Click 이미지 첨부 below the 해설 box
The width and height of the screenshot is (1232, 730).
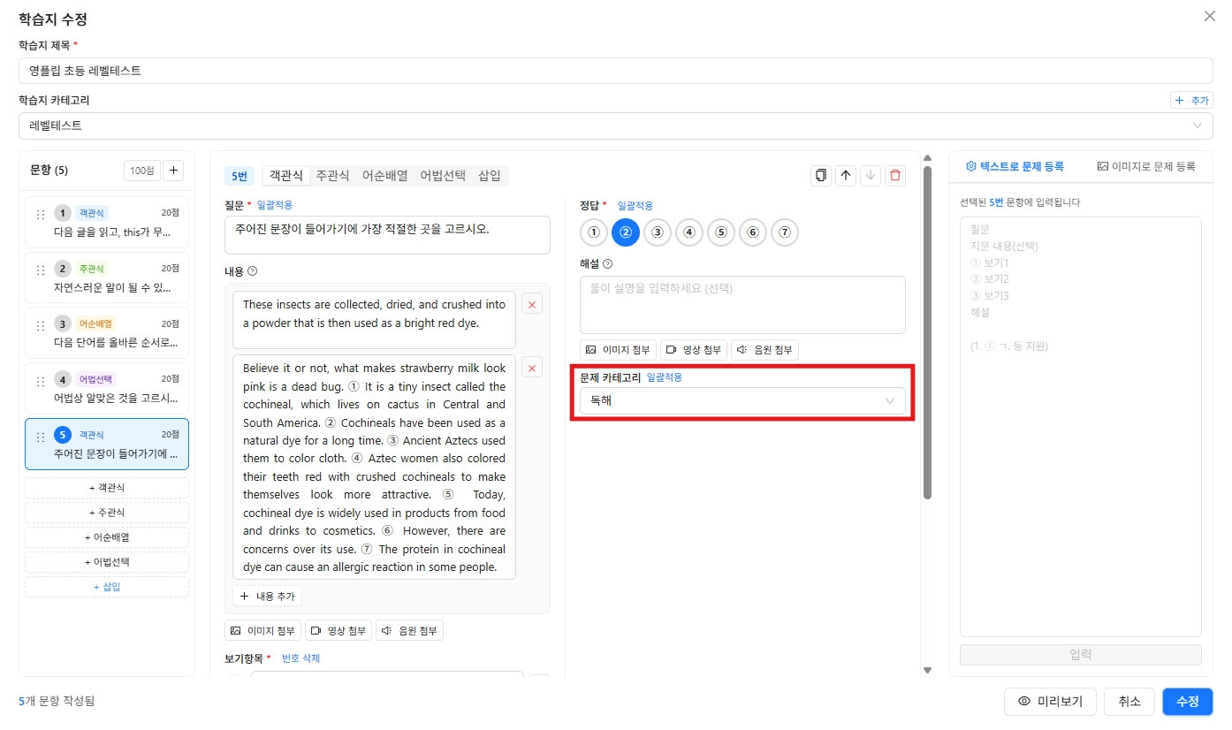618,350
